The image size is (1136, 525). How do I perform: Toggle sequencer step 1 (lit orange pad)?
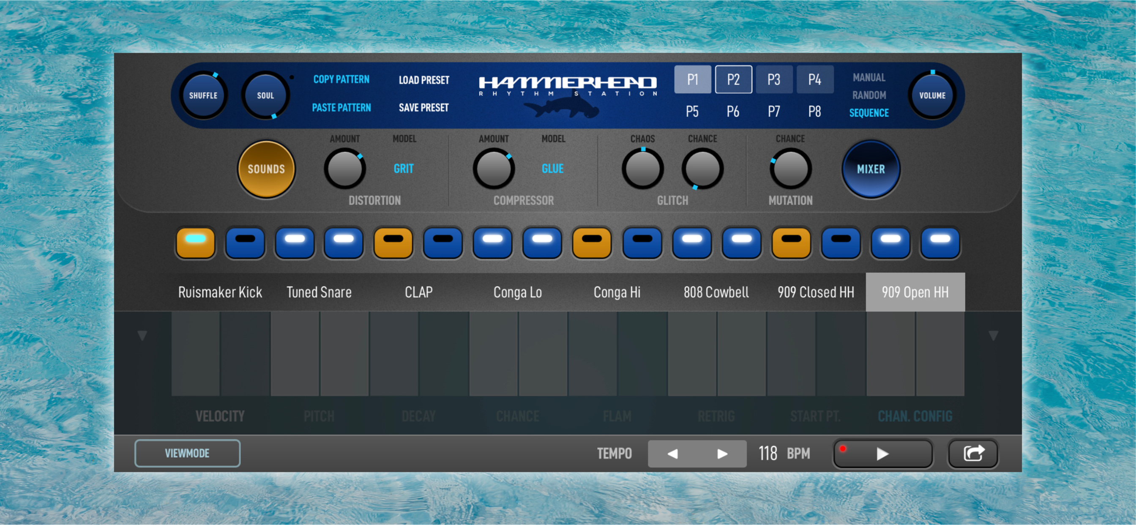click(195, 243)
